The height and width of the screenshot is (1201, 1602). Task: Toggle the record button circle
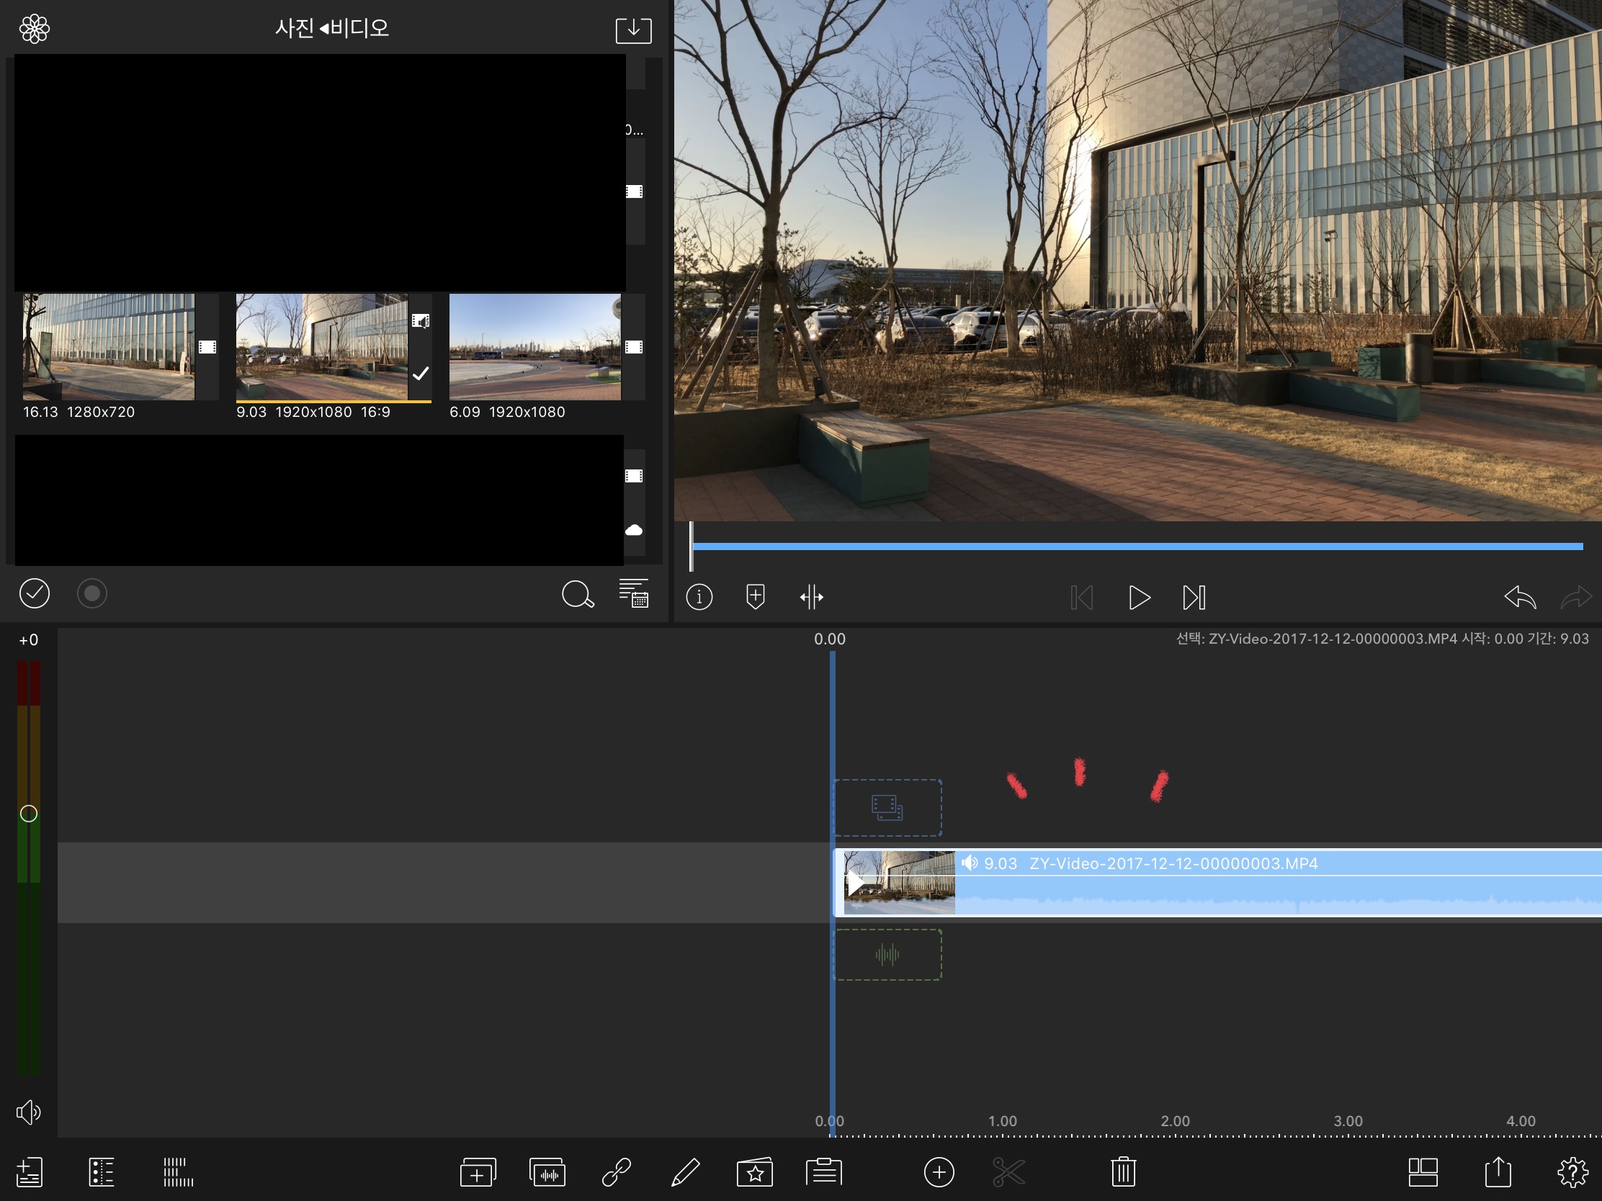(92, 593)
